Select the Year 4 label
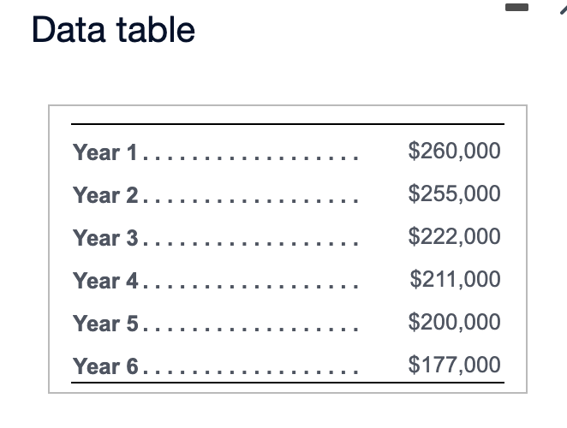The height and width of the screenshot is (428, 567). [105, 280]
